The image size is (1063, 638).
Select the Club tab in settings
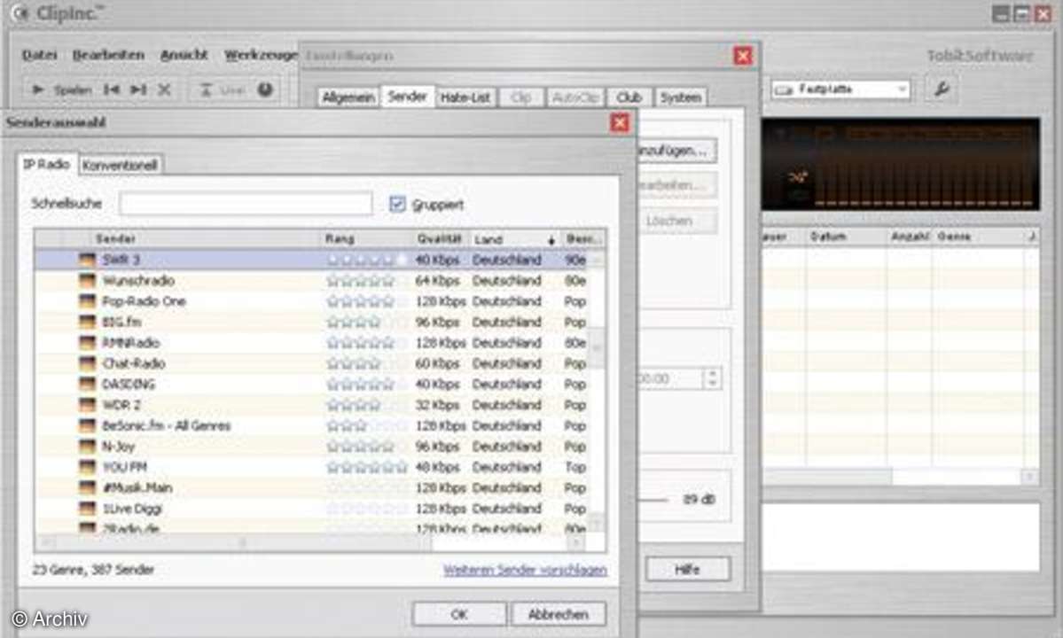[x=629, y=97]
